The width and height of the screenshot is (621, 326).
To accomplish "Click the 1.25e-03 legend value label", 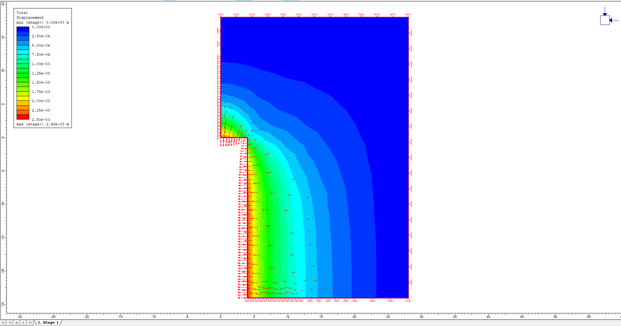I will [41, 73].
